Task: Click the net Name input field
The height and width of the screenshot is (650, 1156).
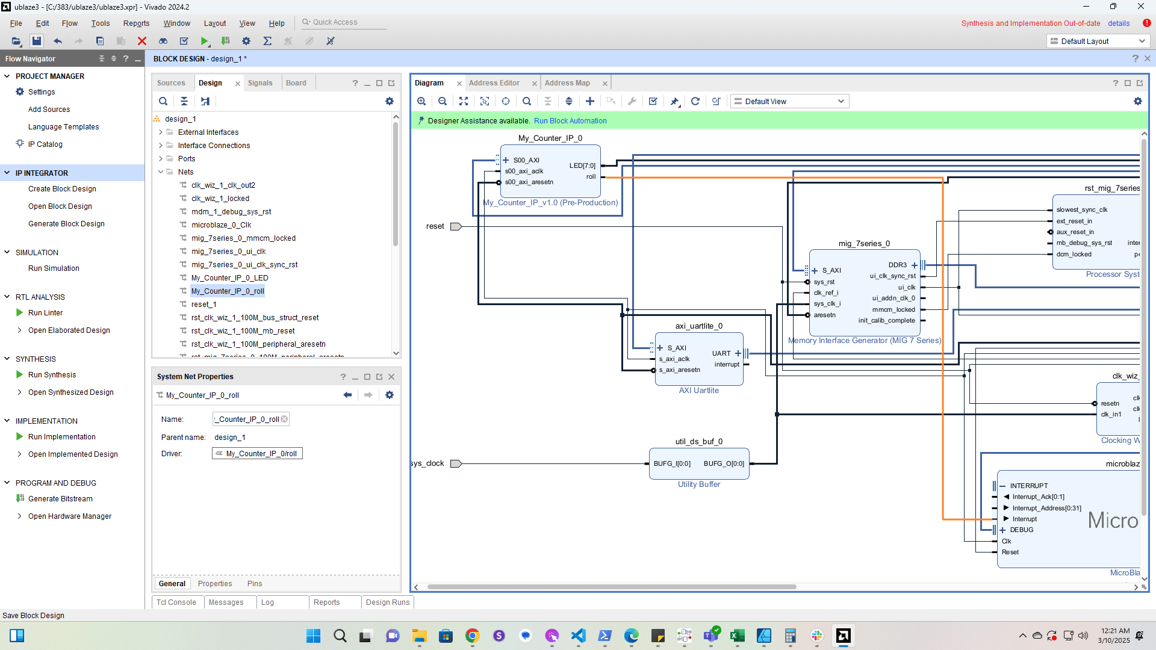Action: pyautogui.click(x=247, y=419)
